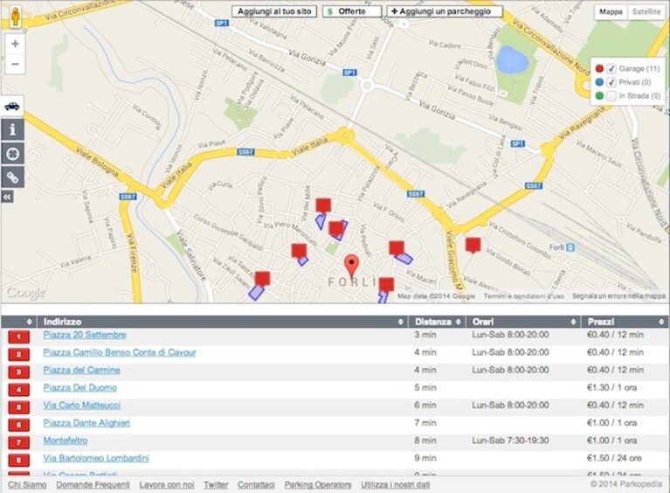Open Via Carlo Matteucci link

point(82,406)
